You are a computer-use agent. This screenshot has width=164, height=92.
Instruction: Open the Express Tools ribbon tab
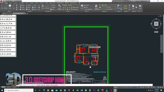52,3
